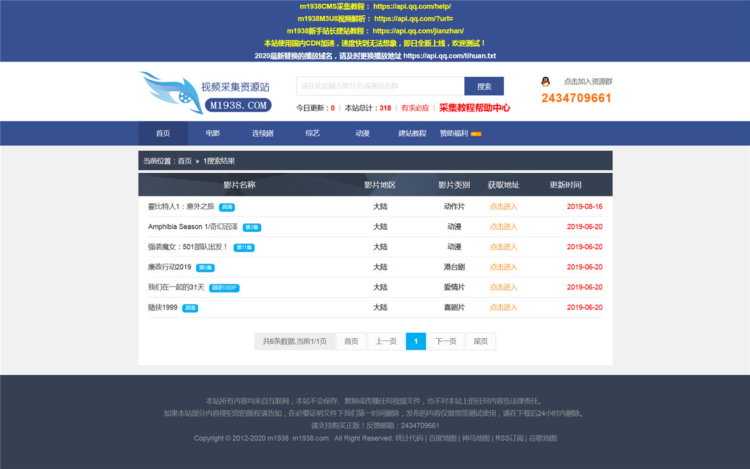Open the 采集教程帮助中心 link
The height and width of the screenshot is (469, 750).
[x=475, y=108]
